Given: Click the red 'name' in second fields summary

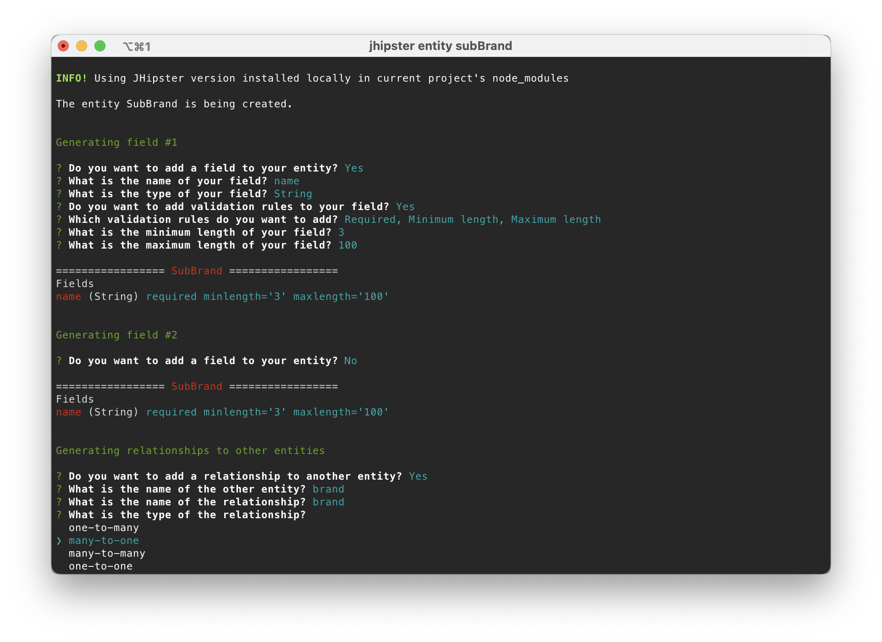Looking at the screenshot, I should click(x=68, y=412).
